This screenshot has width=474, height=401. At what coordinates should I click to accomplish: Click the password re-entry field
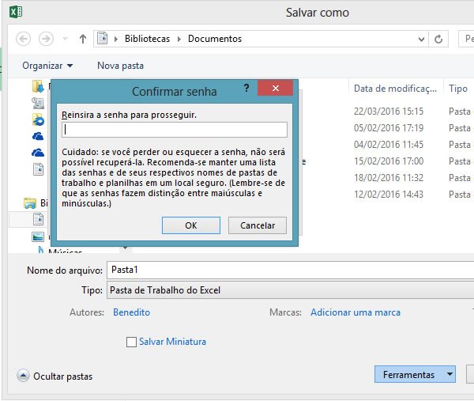point(175,130)
